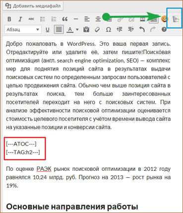
Task: Insert a numbered list
Action: click(x=54, y=19)
